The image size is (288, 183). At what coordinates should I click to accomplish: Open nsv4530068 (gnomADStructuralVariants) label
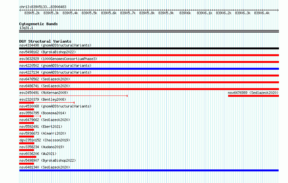pos(55,106)
